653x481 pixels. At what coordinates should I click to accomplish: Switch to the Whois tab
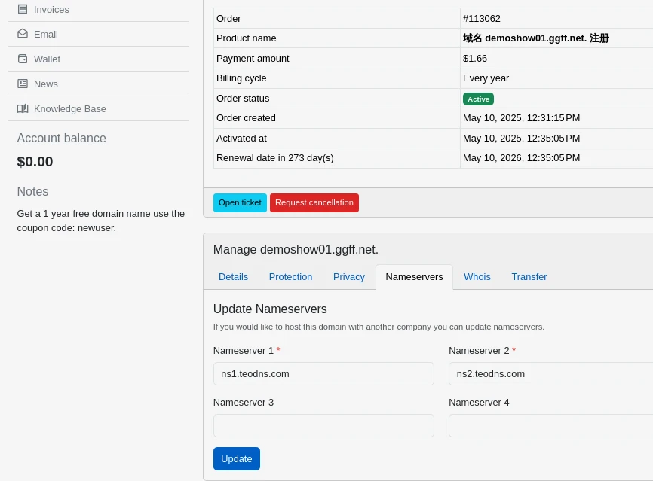[x=477, y=277]
